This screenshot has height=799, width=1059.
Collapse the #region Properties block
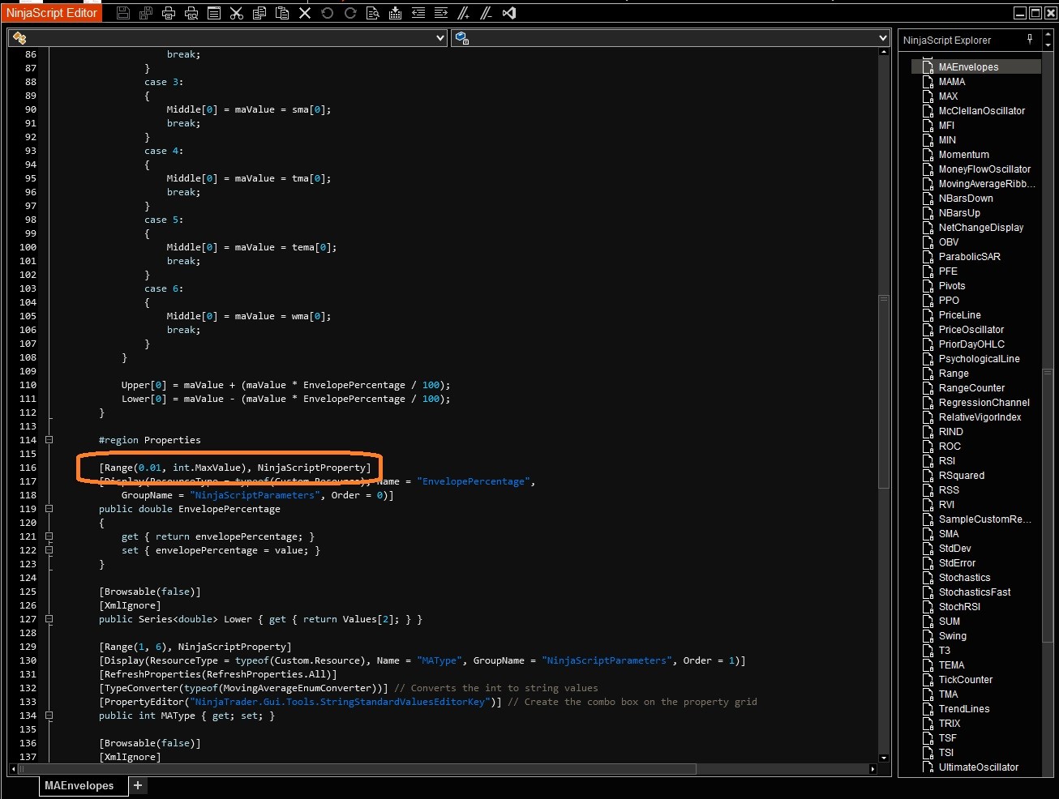[49, 440]
